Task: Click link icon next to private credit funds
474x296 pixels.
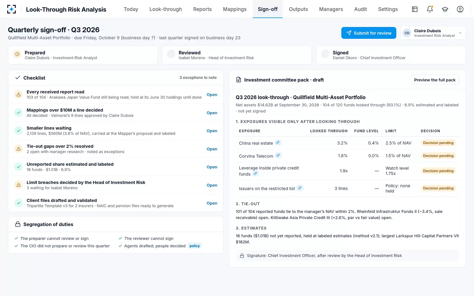Action: (255, 173)
